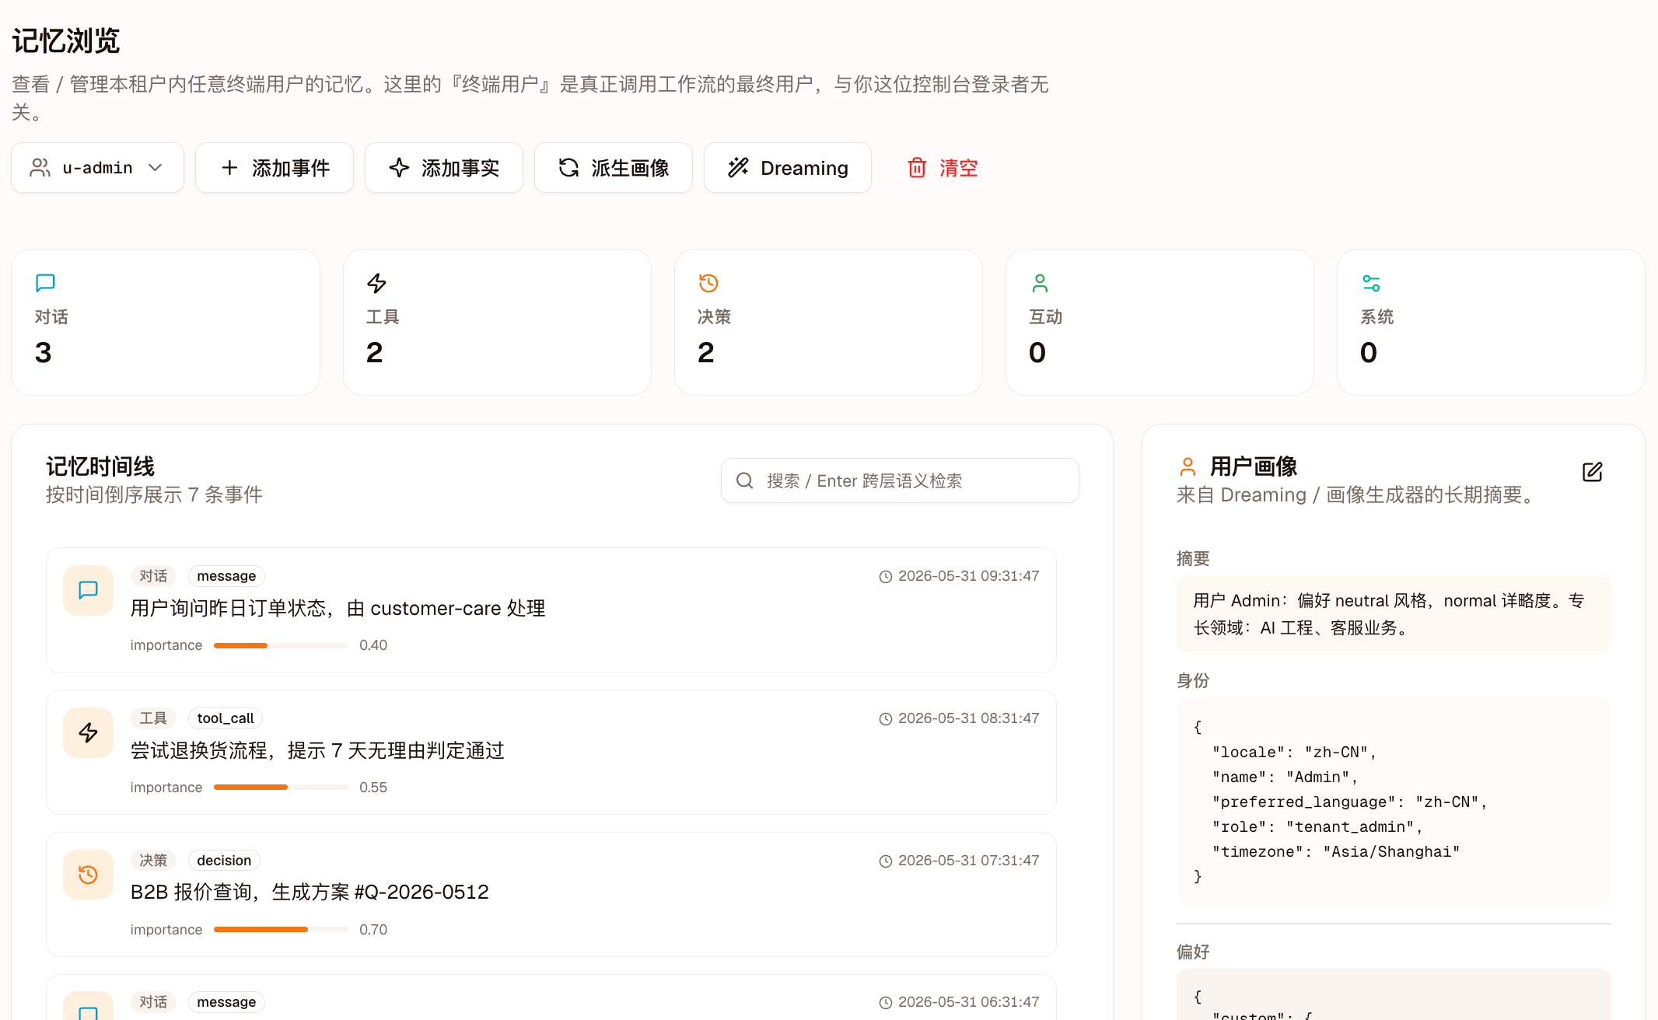
Task: Click the history clock icon in 决策 card
Action: point(708,283)
